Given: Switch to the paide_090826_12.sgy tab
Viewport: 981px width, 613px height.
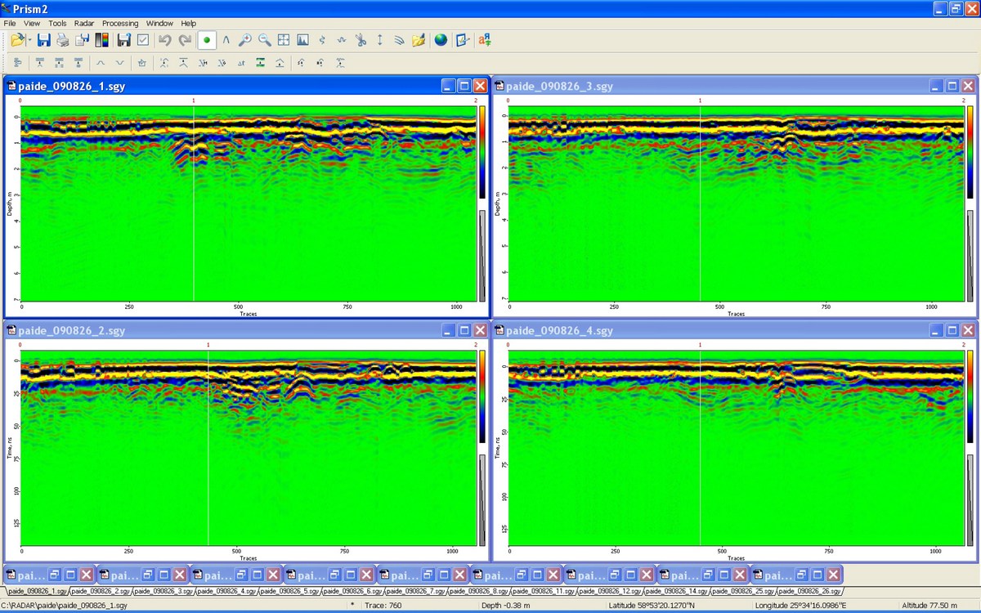Looking at the screenshot, I should 612,591.
